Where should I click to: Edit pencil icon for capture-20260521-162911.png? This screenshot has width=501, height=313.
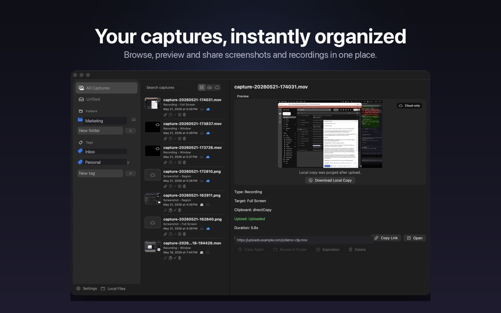[x=175, y=210]
